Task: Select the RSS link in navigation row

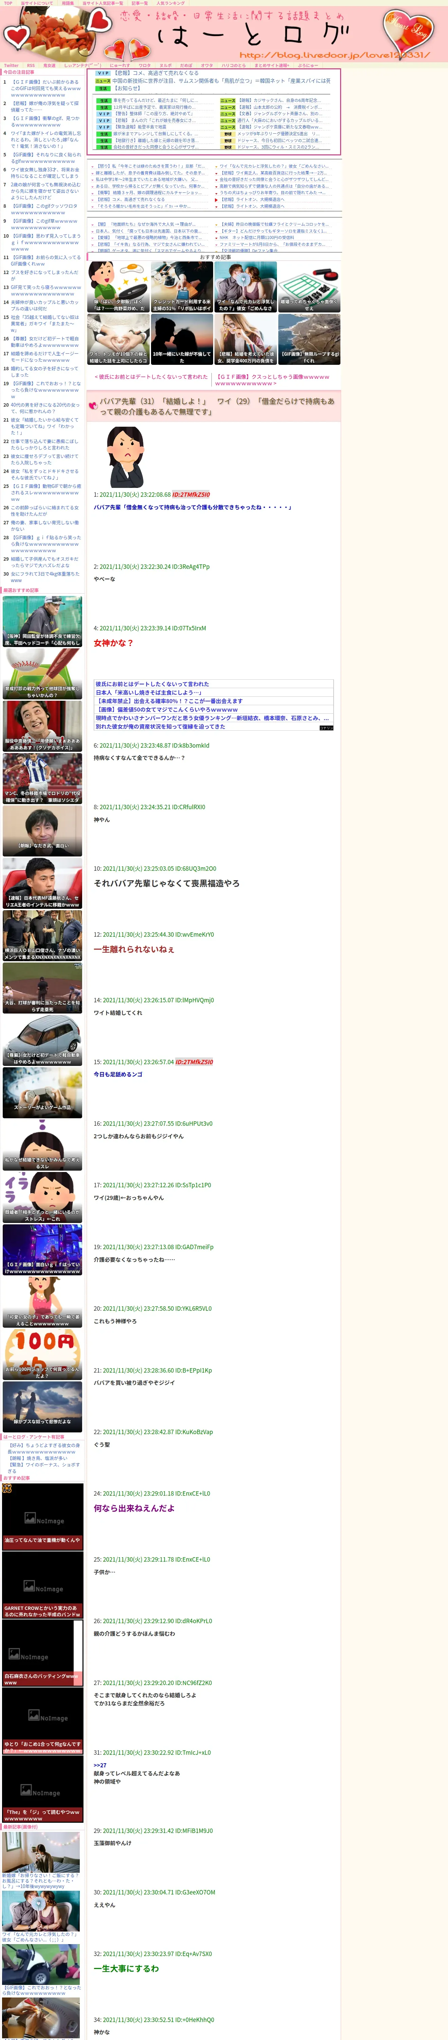Action: tap(31, 65)
